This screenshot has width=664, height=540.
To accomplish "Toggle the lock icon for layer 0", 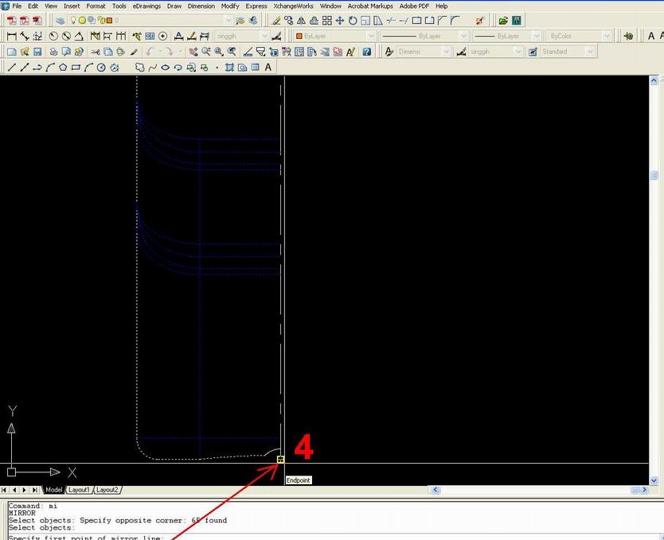I will click(101, 21).
